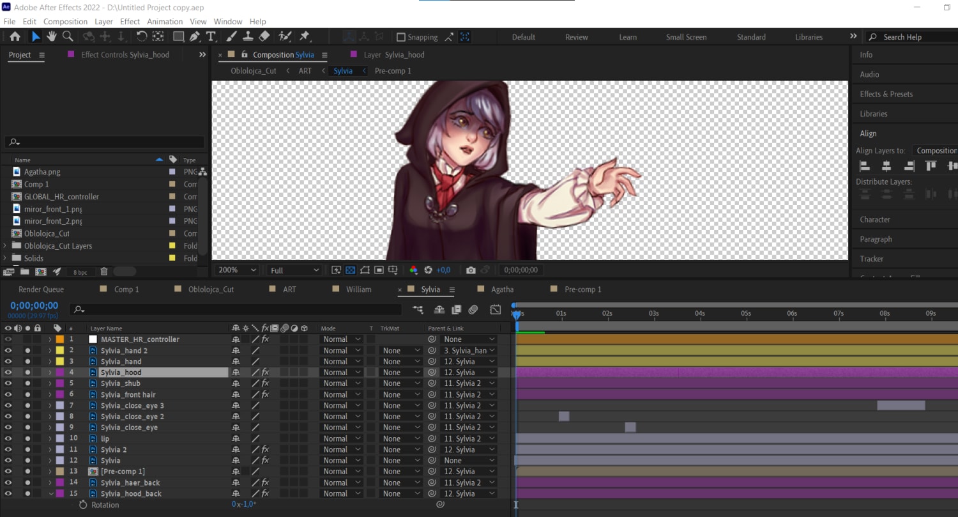Select the Brush tool

pyautogui.click(x=232, y=36)
